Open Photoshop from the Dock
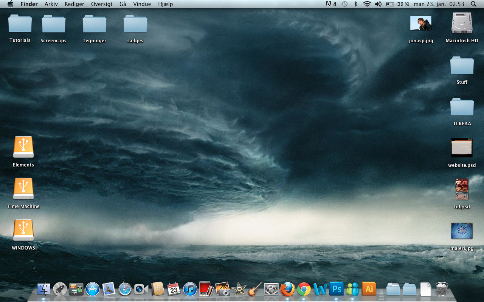The width and height of the screenshot is (484, 302). tap(336, 289)
